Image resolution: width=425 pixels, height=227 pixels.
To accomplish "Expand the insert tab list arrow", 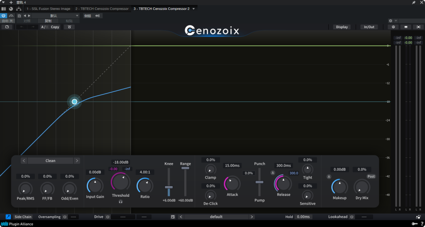I will click(193, 9).
